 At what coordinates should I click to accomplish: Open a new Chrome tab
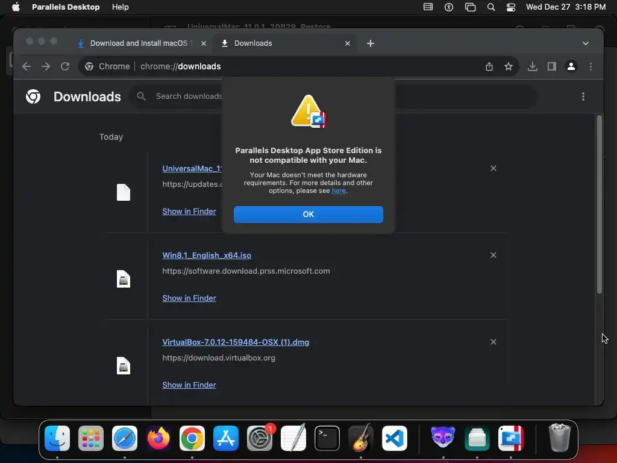pyautogui.click(x=371, y=43)
